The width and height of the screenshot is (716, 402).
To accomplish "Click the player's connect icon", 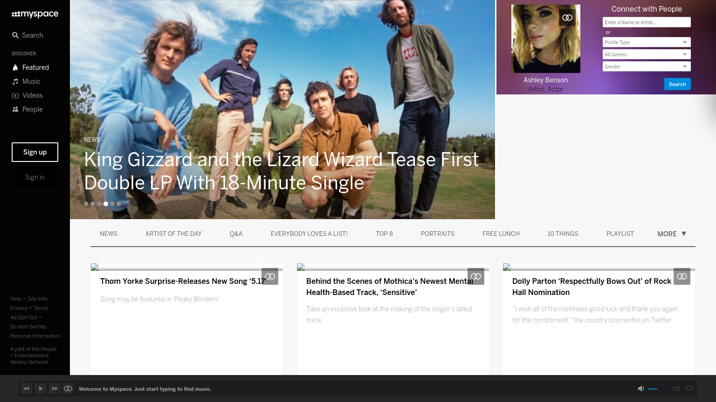I will click(68, 389).
